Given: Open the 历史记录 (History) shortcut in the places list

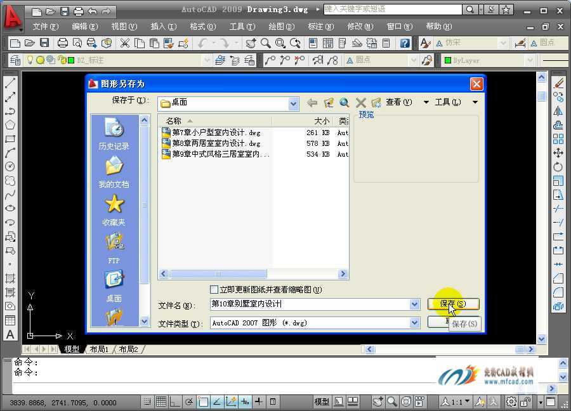Looking at the screenshot, I should 114,134.
